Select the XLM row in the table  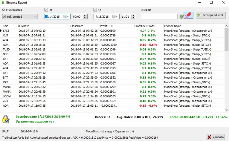click(x=113, y=35)
